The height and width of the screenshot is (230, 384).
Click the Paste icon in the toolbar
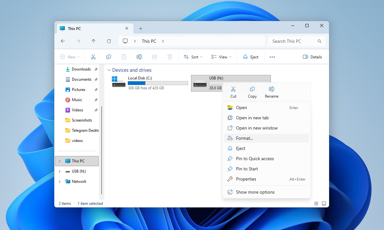pos(124,56)
